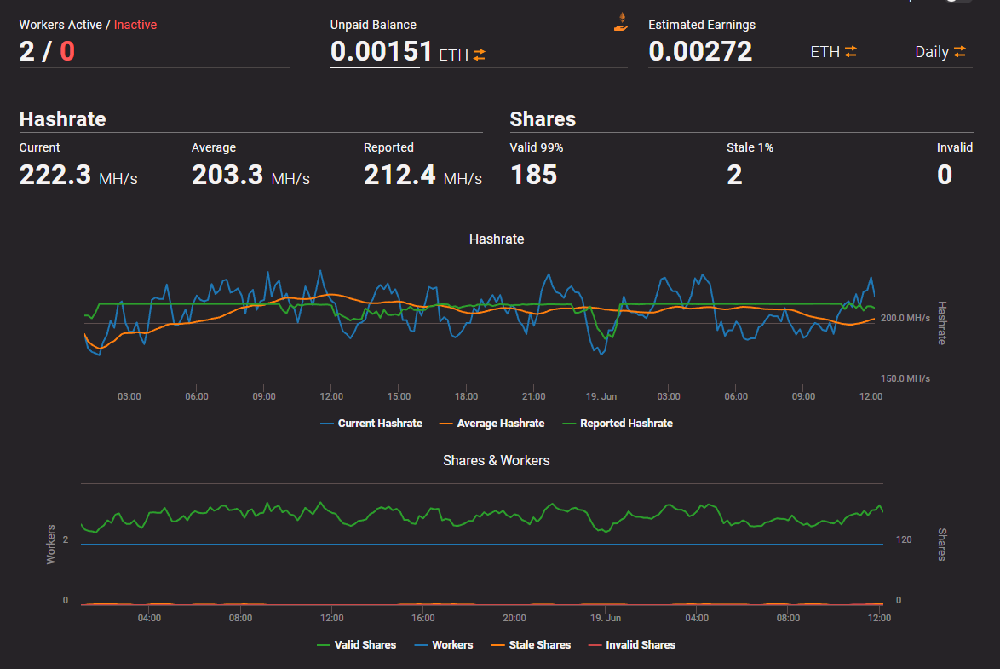Click the Hashrate chart title
This screenshot has height=669, width=1000.
(497, 239)
